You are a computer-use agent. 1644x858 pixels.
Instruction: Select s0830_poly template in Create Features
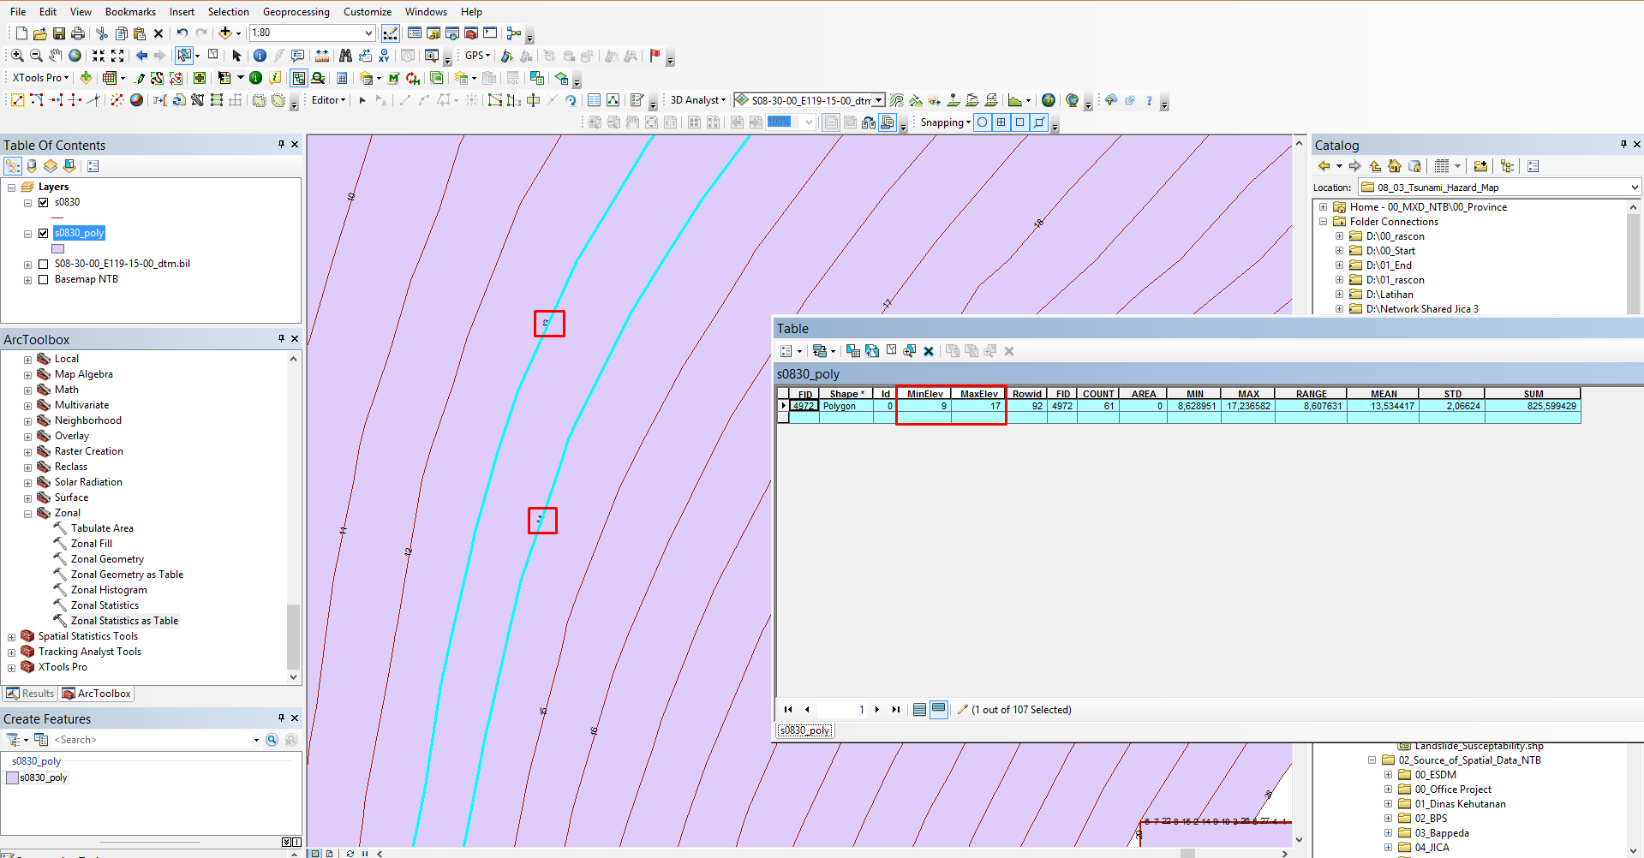click(x=36, y=778)
